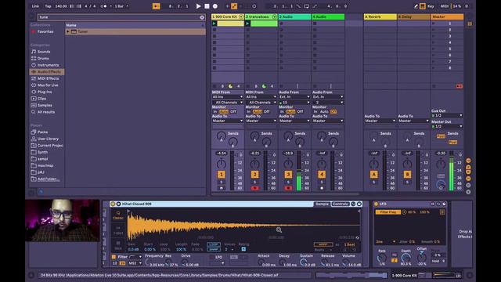Open the Packs place
The height and width of the screenshot is (282, 501).
coord(42,132)
